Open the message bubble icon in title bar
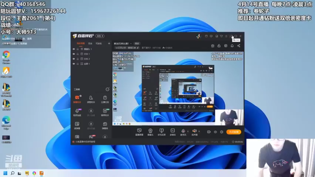The height and width of the screenshot is (177, 315). coord(211,36)
